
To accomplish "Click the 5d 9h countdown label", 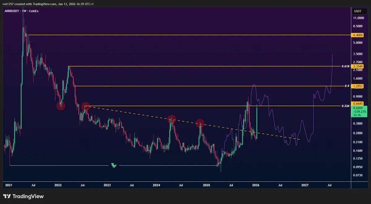I will pyautogui.click(x=357, y=115).
